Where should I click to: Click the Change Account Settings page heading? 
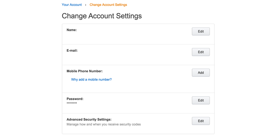[x=102, y=16]
